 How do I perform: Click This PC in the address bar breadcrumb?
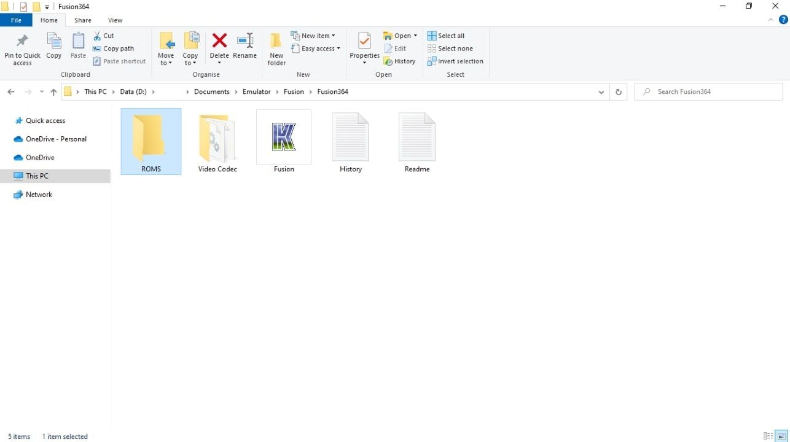pyautogui.click(x=95, y=92)
